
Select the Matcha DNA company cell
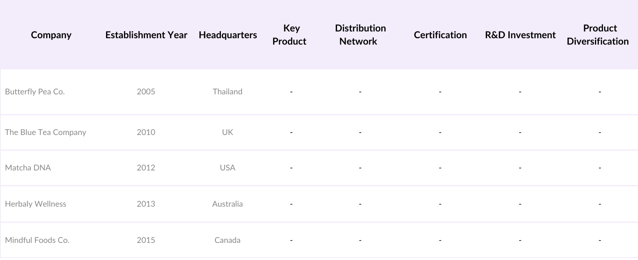(28, 168)
